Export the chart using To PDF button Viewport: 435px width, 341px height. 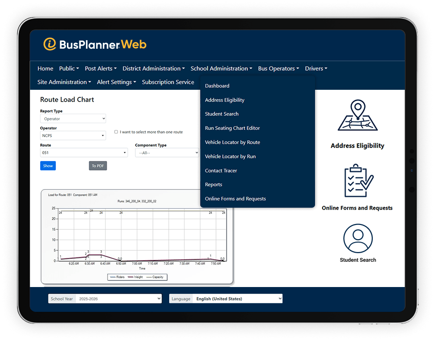(x=98, y=166)
